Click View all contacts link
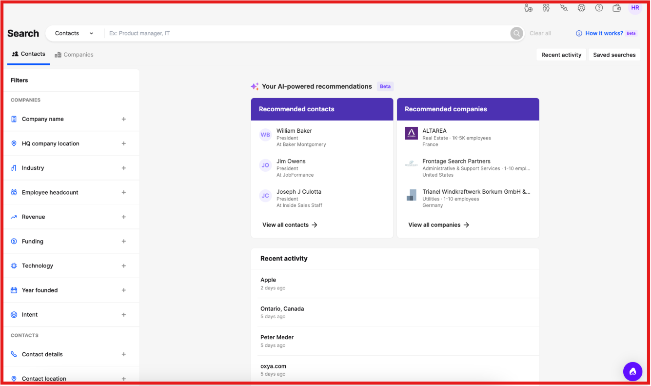651x386 pixels. (x=290, y=225)
